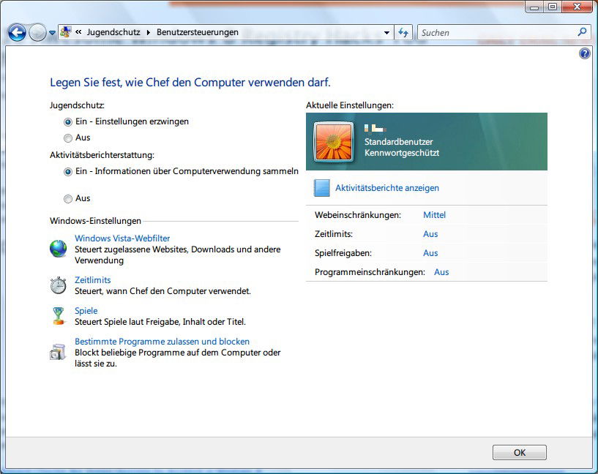Open the Spiele settings link

point(86,311)
